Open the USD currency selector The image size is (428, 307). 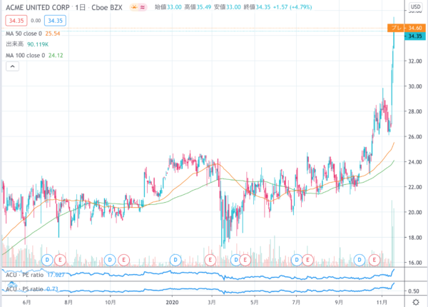[x=416, y=6]
